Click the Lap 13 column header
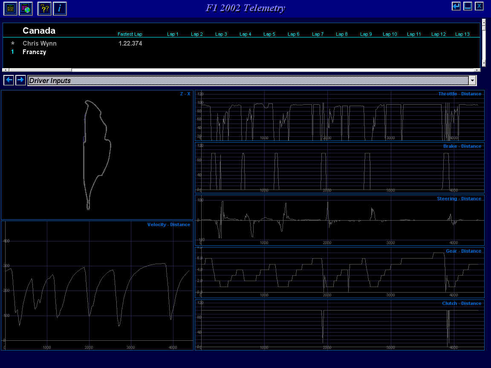Screen dimensions: 491x368 pyautogui.click(x=462, y=34)
